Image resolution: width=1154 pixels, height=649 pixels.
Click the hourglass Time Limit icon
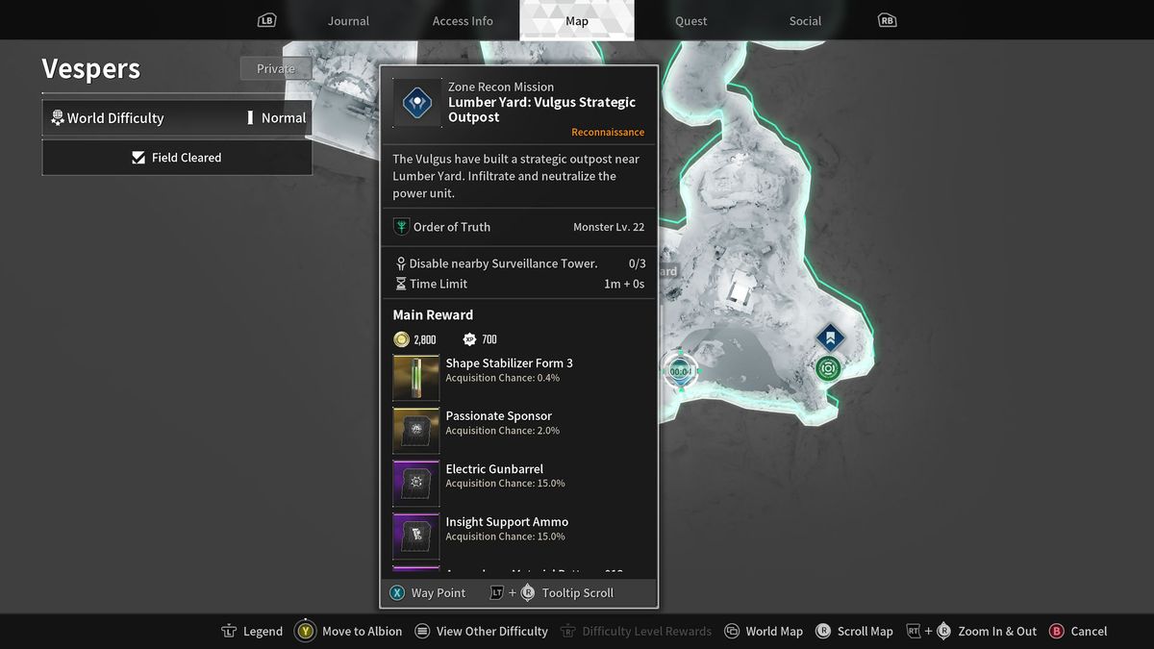click(401, 284)
